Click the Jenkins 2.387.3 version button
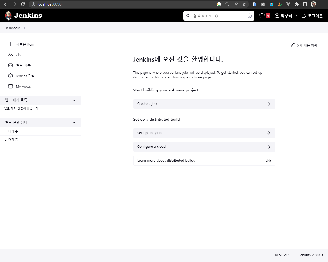Image resolution: width=328 pixels, height=262 pixels. click(x=311, y=255)
